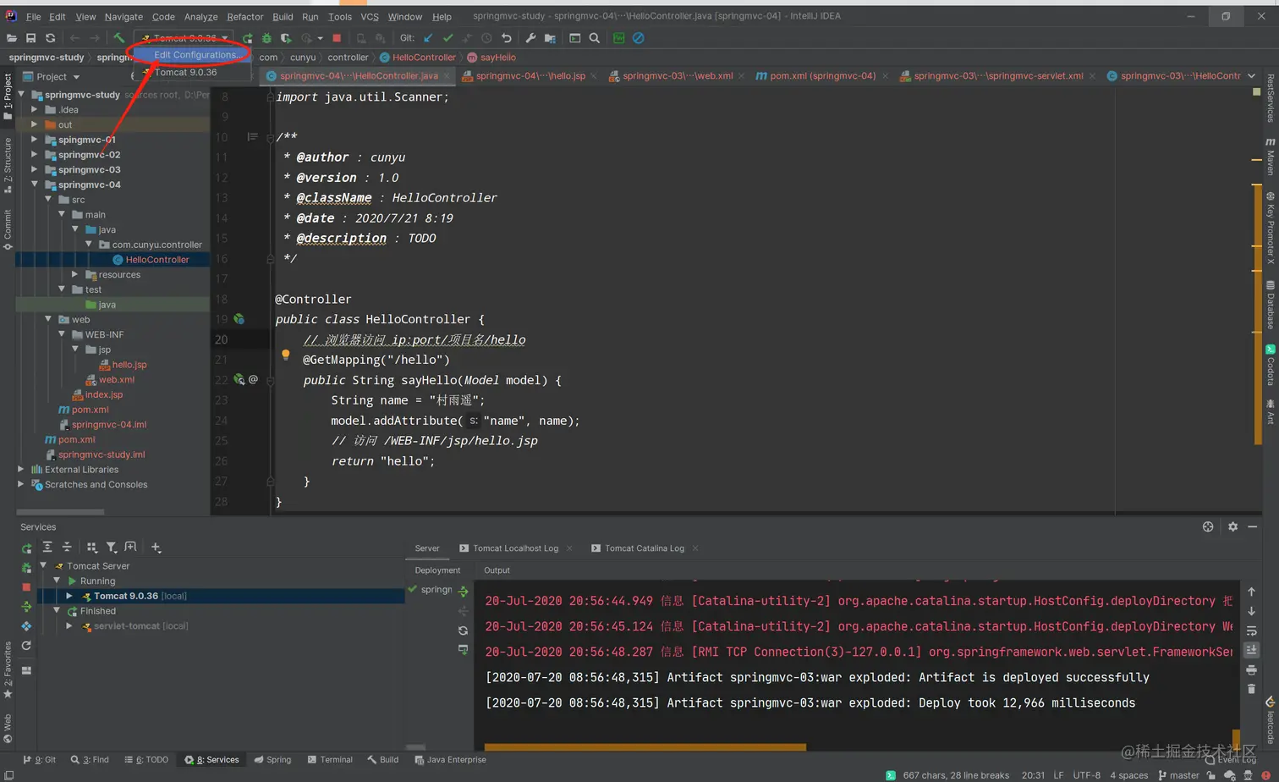Viewport: 1279px width, 782px height.
Task: Click the Undo rollback icon in toolbar
Action: click(506, 38)
